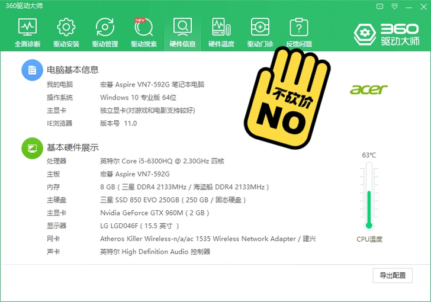Click the 处理器 label
This screenshot has height=302, width=431.
point(56,161)
